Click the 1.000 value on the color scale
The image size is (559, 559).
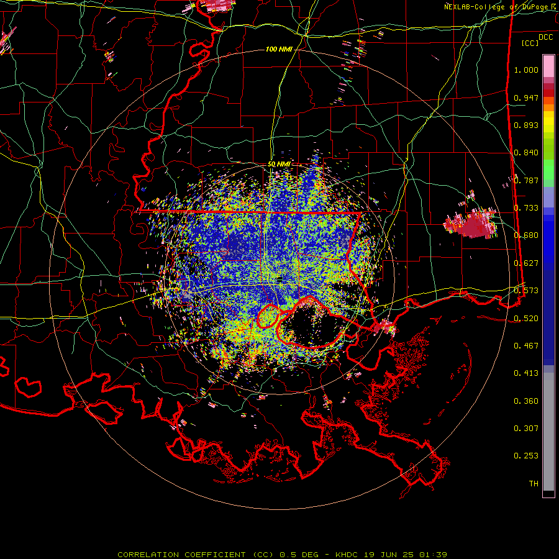pyautogui.click(x=526, y=70)
